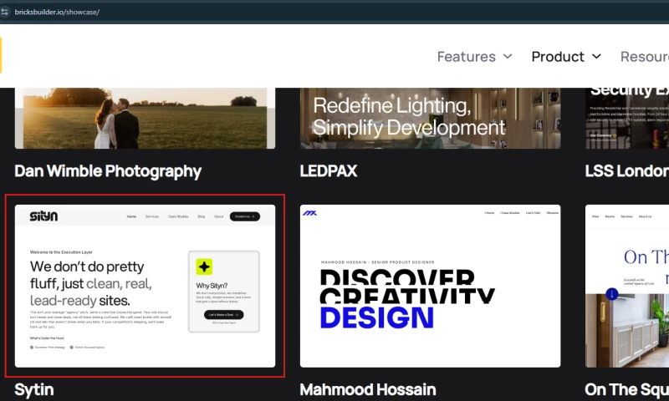The height and width of the screenshot is (401, 669).
Task: Open the Resources menu item
Action: point(645,57)
